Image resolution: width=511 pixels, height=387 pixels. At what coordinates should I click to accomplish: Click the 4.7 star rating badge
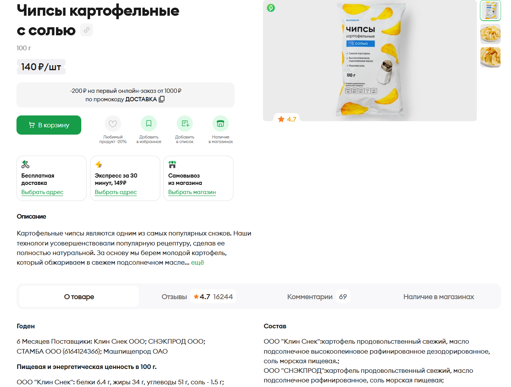point(287,119)
